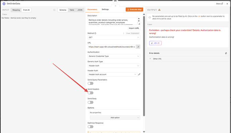The height and width of the screenshot is (133, 231).
Task: Click 'Authorization data is wrong!' message
Action: coord(162,37)
